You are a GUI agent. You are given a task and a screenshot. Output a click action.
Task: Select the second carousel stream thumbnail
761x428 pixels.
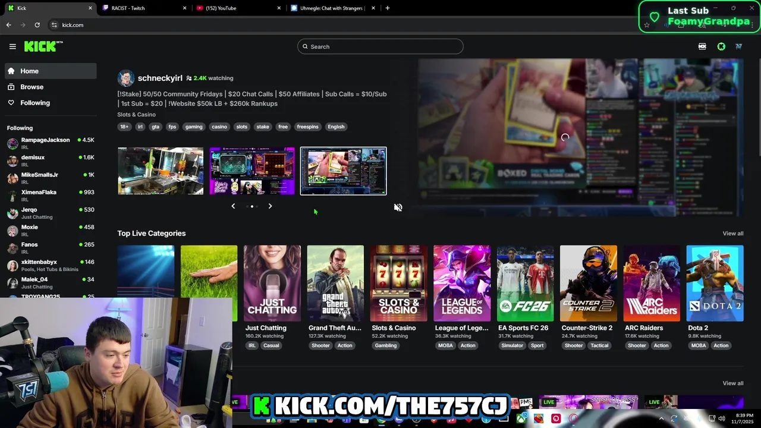pos(252,171)
